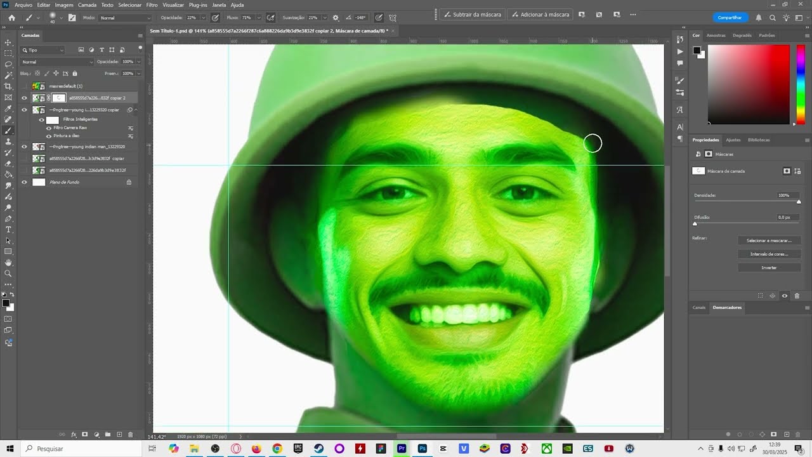Create a new layer plus icon
This screenshot has width=812, height=457.
coord(119,435)
